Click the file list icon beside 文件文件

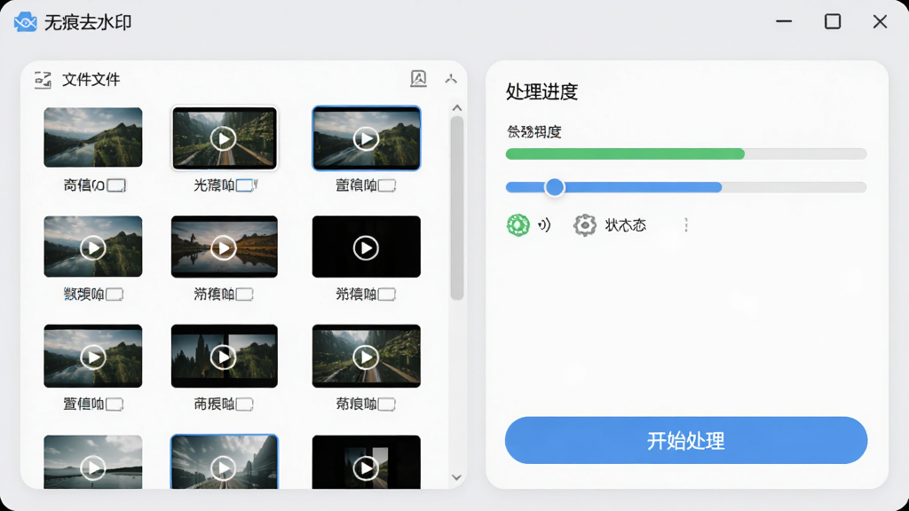43,80
